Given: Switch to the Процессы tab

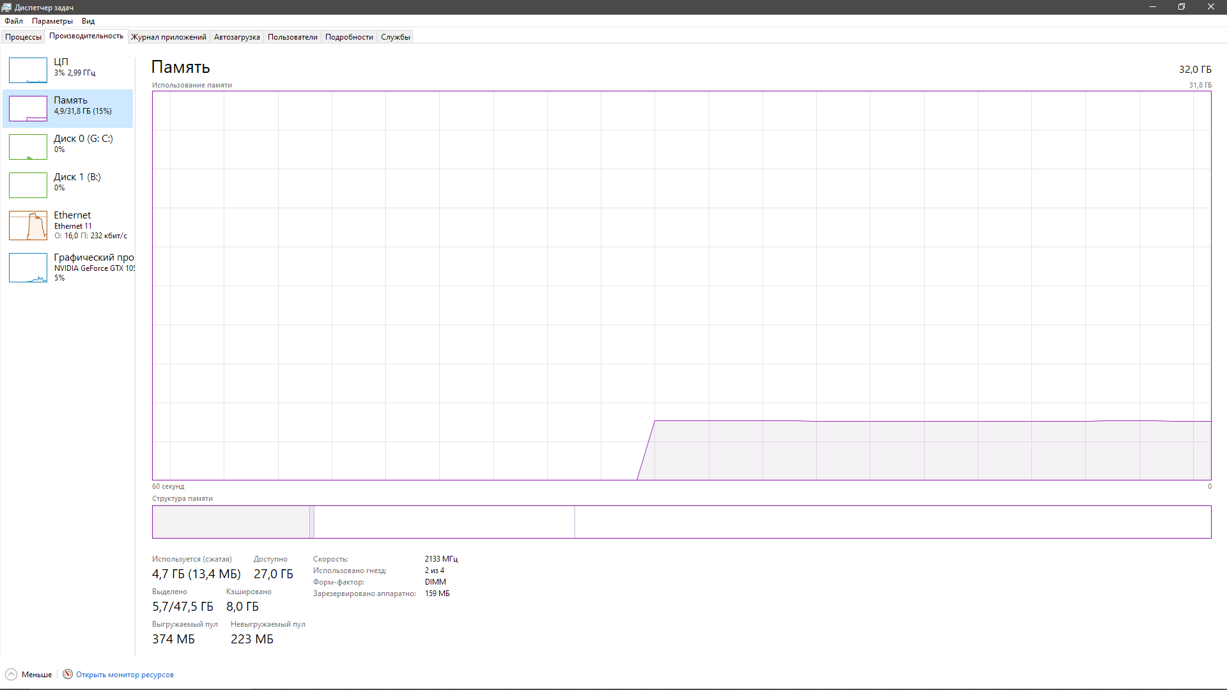Looking at the screenshot, I should pos(23,37).
